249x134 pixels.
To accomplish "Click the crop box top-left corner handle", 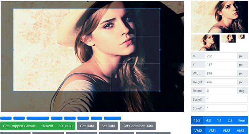I will (13, 9).
